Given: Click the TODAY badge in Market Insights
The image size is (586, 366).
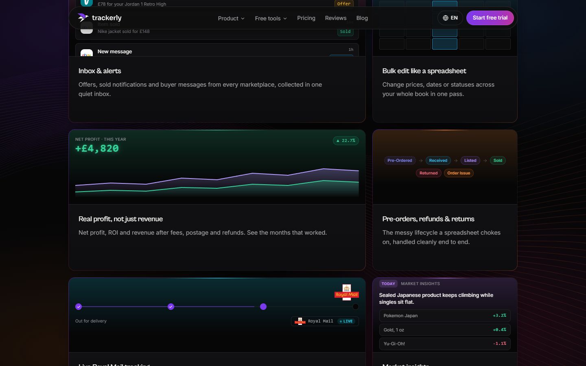Looking at the screenshot, I should pyautogui.click(x=388, y=284).
